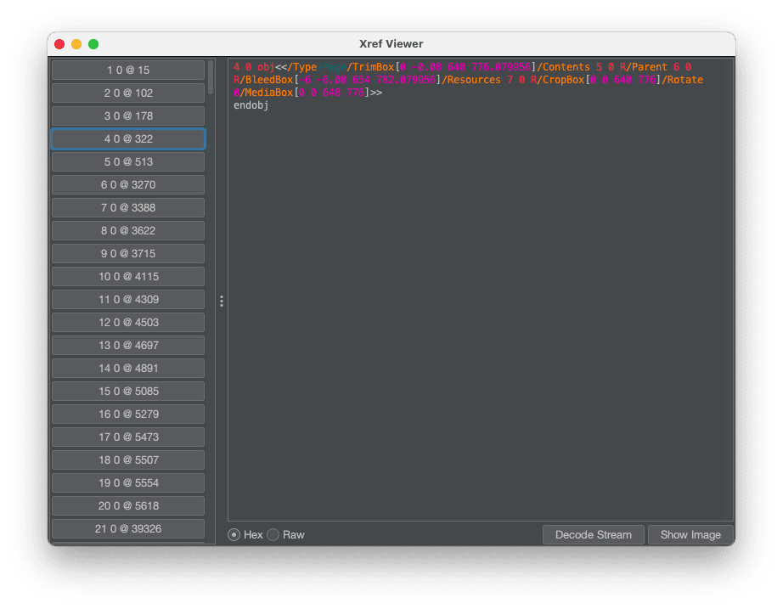Open object 15 0 @ 5085
Screen dimensions: 783x609
(x=127, y=391)
